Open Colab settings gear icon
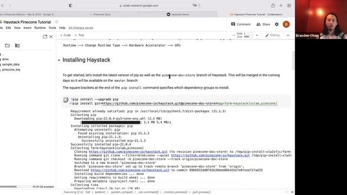Viewport: 347px width, 195px height. [x=277, y=24]
